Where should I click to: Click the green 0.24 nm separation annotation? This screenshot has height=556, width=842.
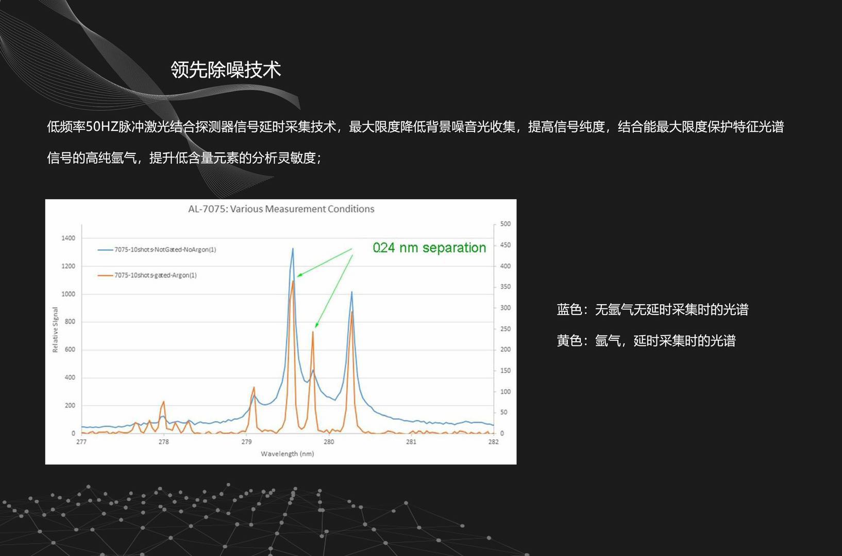429,248
